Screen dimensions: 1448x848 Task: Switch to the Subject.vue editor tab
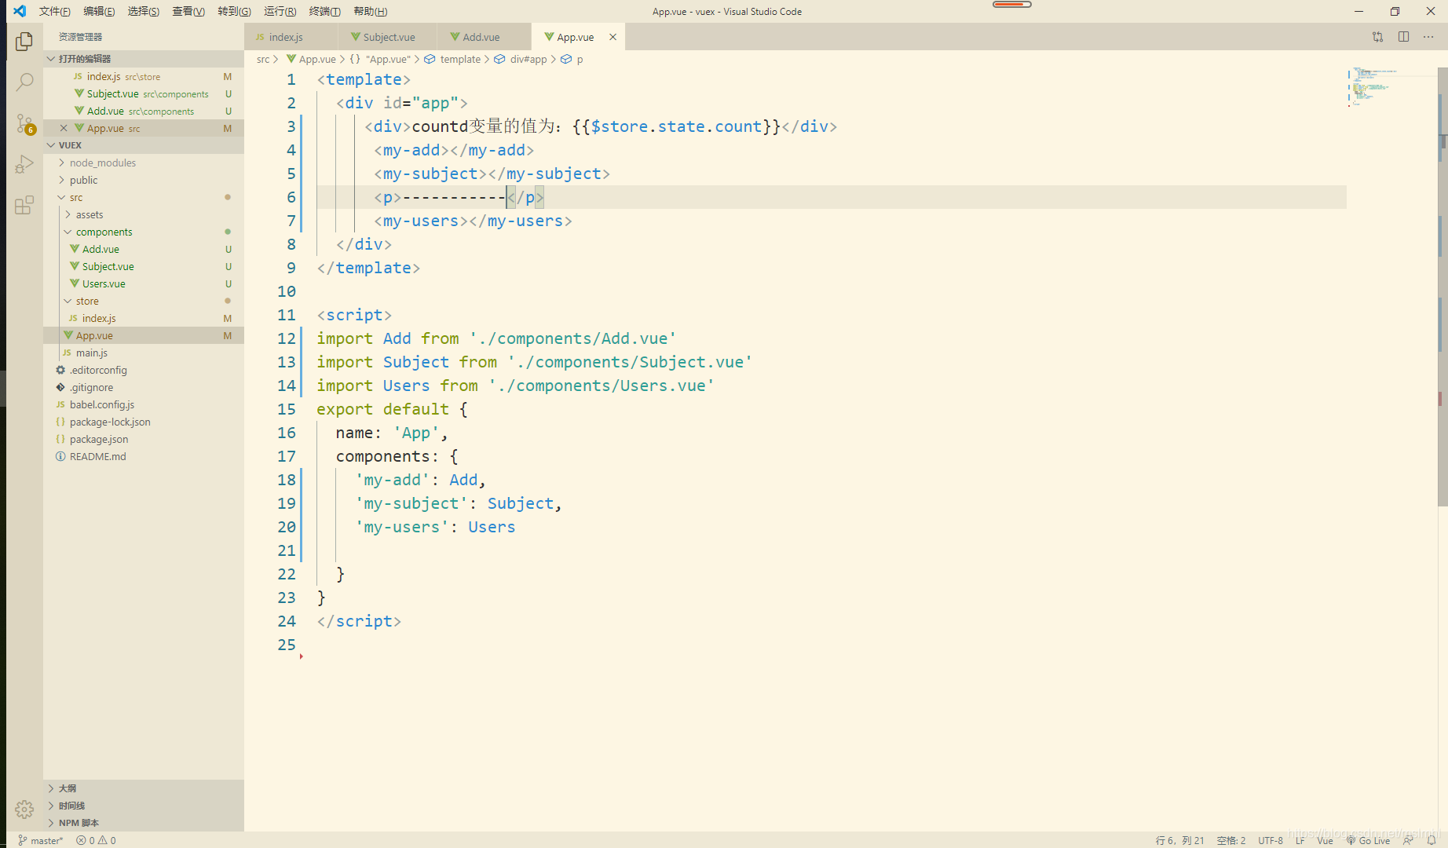388,37
